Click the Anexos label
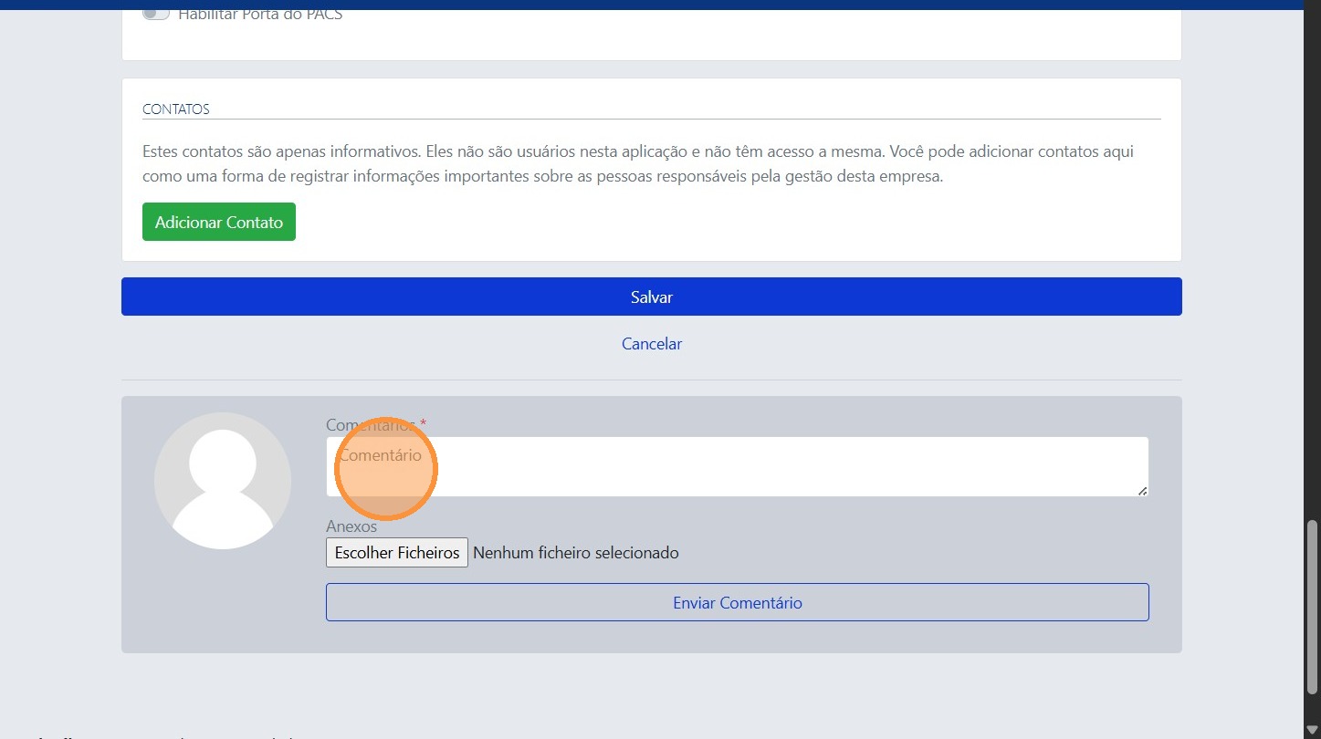Image resolution: width=1321 pixels, height=739 pixels. click(x=351, y=526)
